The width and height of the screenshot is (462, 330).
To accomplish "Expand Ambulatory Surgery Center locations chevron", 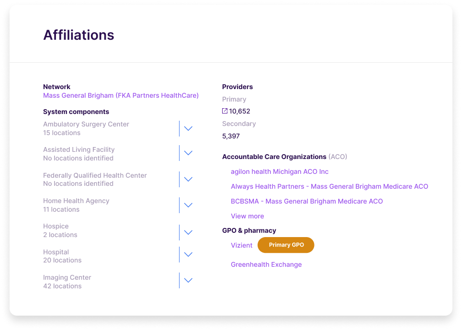I will point(188,128).
